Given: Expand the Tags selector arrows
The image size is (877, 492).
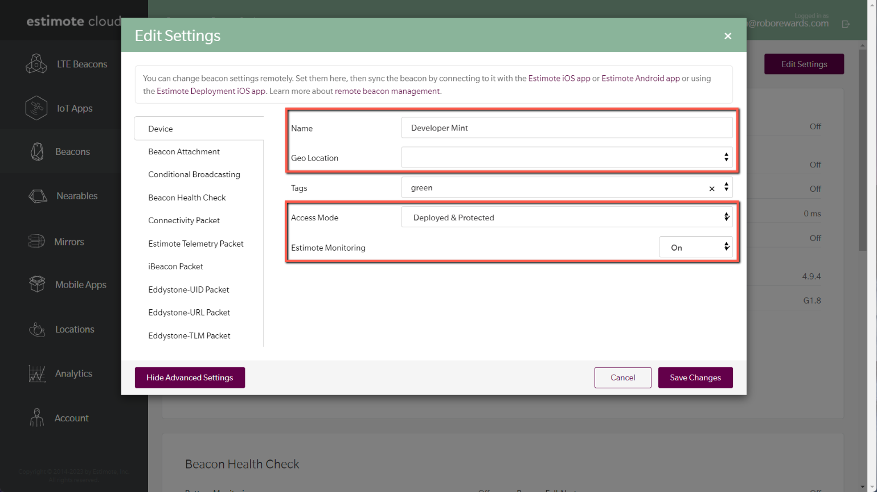Looking at the screenshot, I should coord(726,187).
